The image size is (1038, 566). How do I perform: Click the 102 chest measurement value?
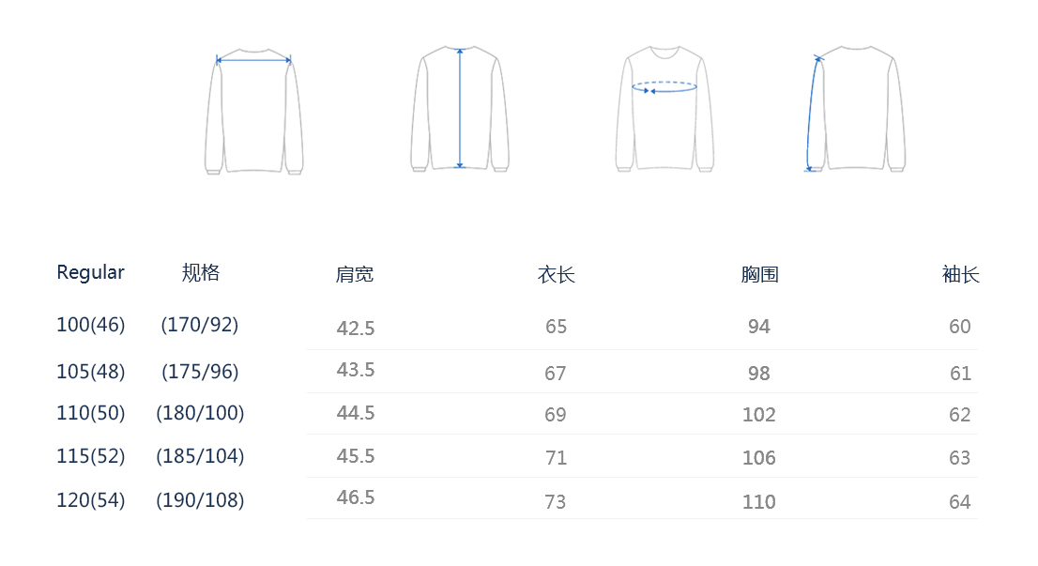point(759,415)
